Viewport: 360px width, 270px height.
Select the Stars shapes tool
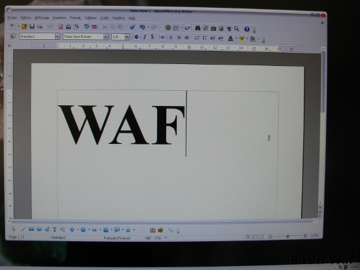tap(128, 230)
